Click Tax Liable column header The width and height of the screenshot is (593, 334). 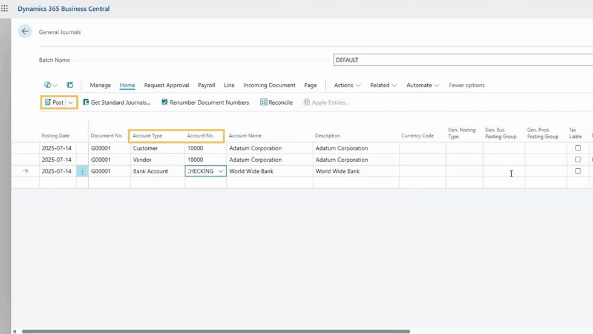pos(575,133)
